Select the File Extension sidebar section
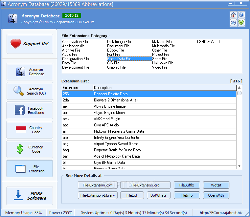This screenshot has width=250, height=217. point(30,168)
